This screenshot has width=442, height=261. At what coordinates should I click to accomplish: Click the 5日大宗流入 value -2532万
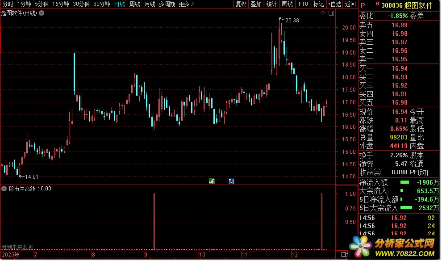point(428,208)
